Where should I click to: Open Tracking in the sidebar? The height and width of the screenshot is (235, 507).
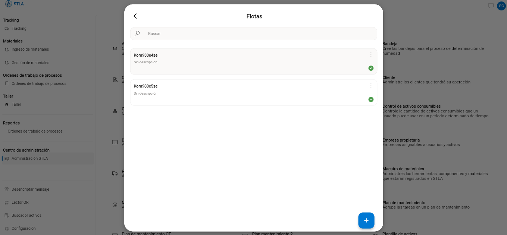click(19, 28)
